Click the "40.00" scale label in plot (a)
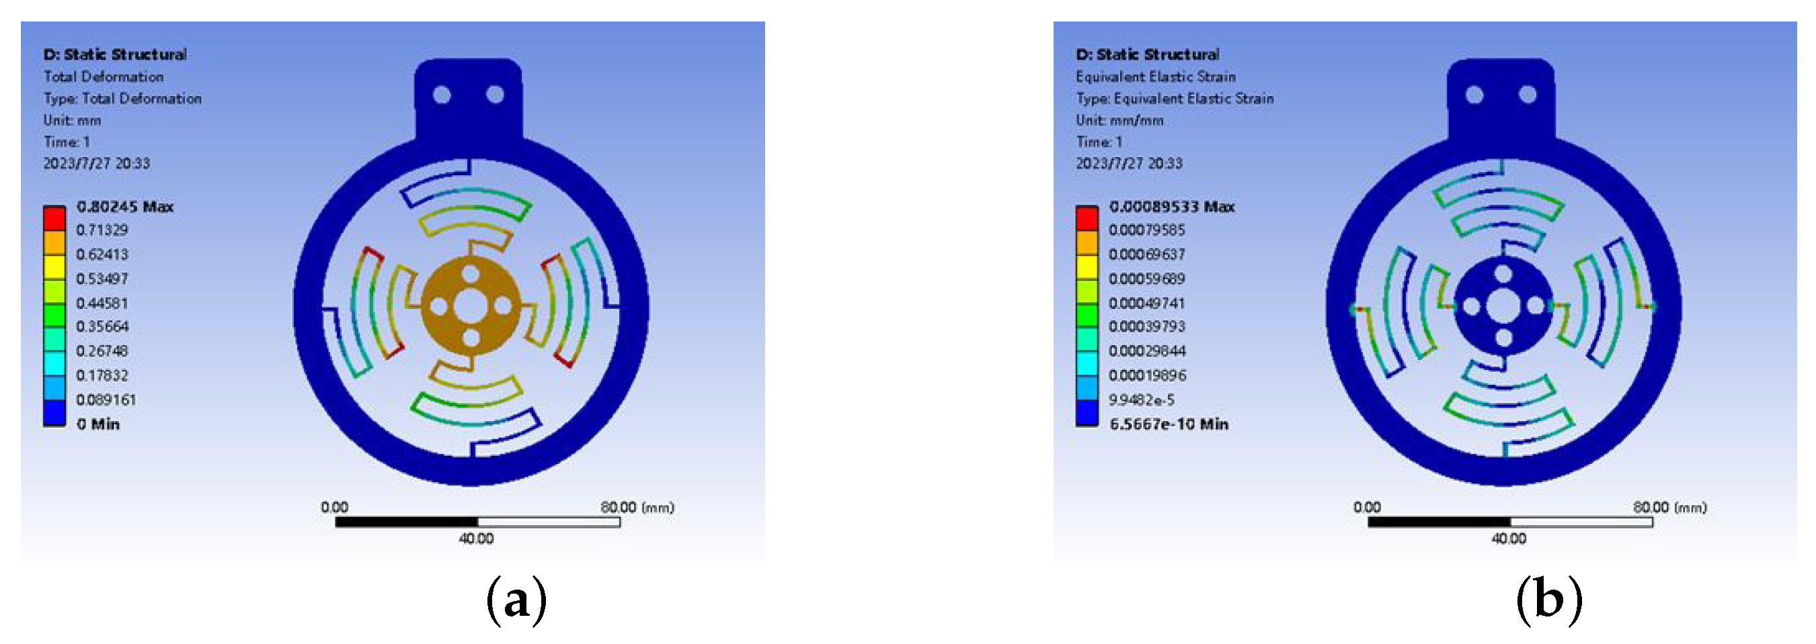This screenshot has height=644, width=1816. [x=477, y=539]
